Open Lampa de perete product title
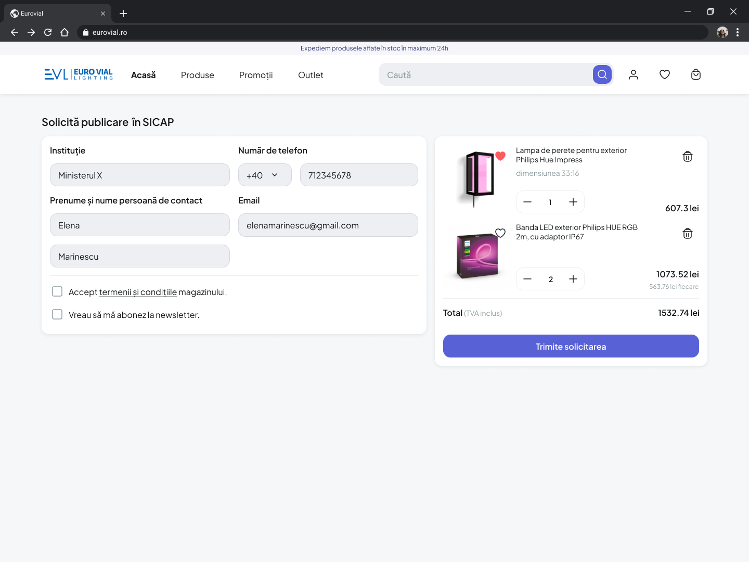This screenshot has height=562, width=749. click(x=571, y=155)
